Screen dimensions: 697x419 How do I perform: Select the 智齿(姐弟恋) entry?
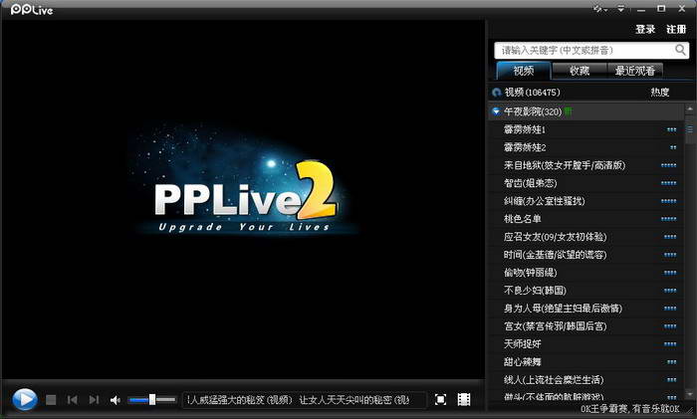click(585, 183)
